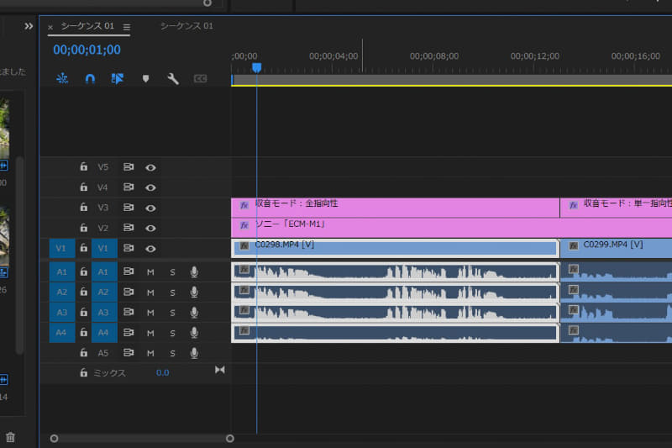The width and height of the screenshot is (672, 448).
Task: Toggle insert sequence as nest tool
Action: 62,78
